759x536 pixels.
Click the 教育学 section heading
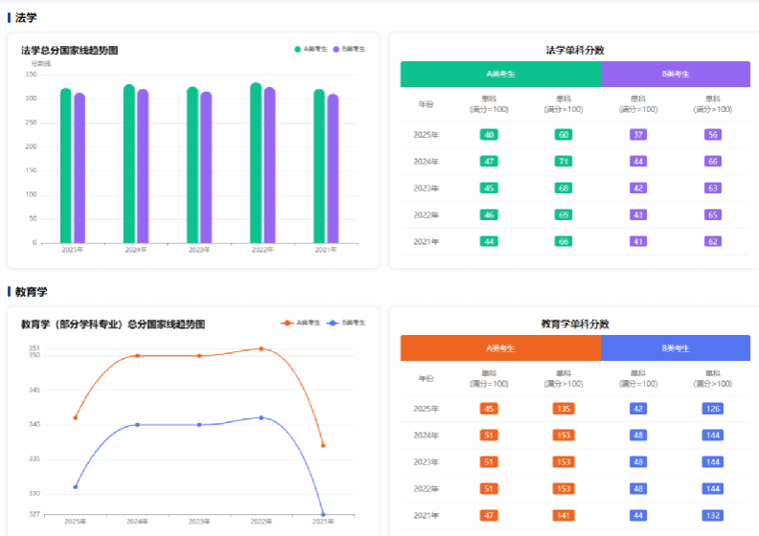pos(32,291)
